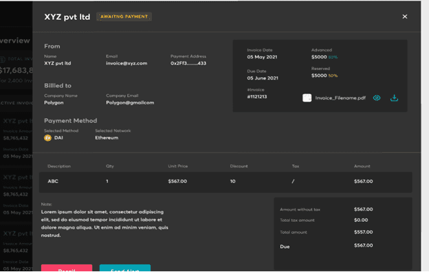The image size is (429, 272).
Task: Click the unit price $567.00 cell
Action: [x=177, y=181]
